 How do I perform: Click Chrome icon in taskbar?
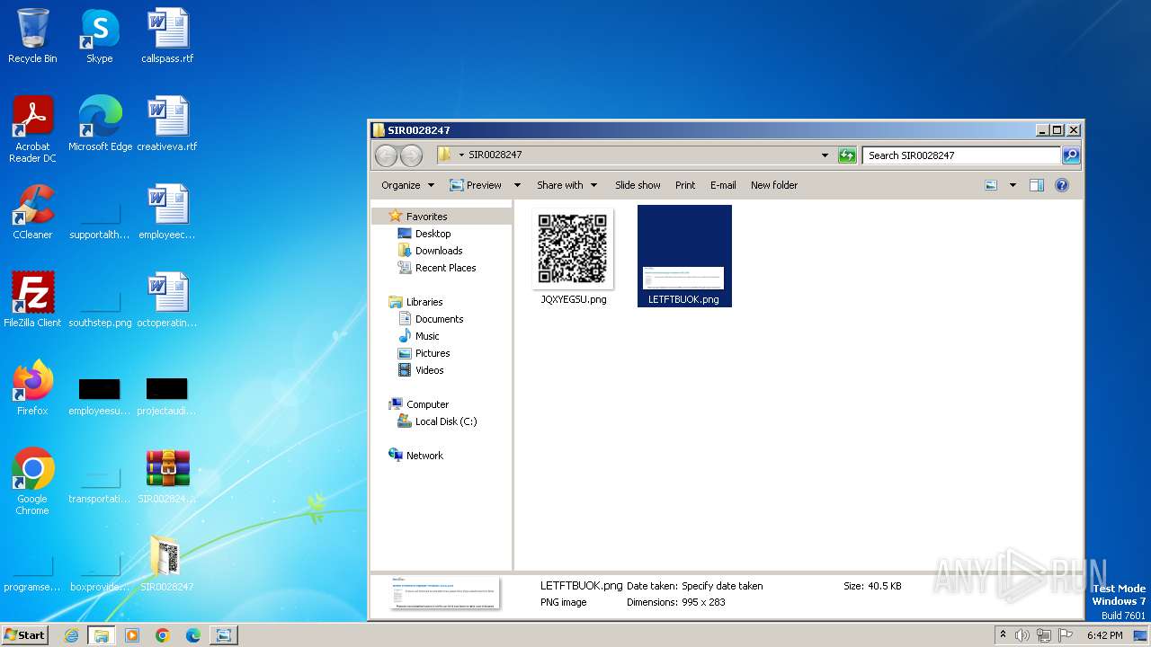click(x=162, y=635)
